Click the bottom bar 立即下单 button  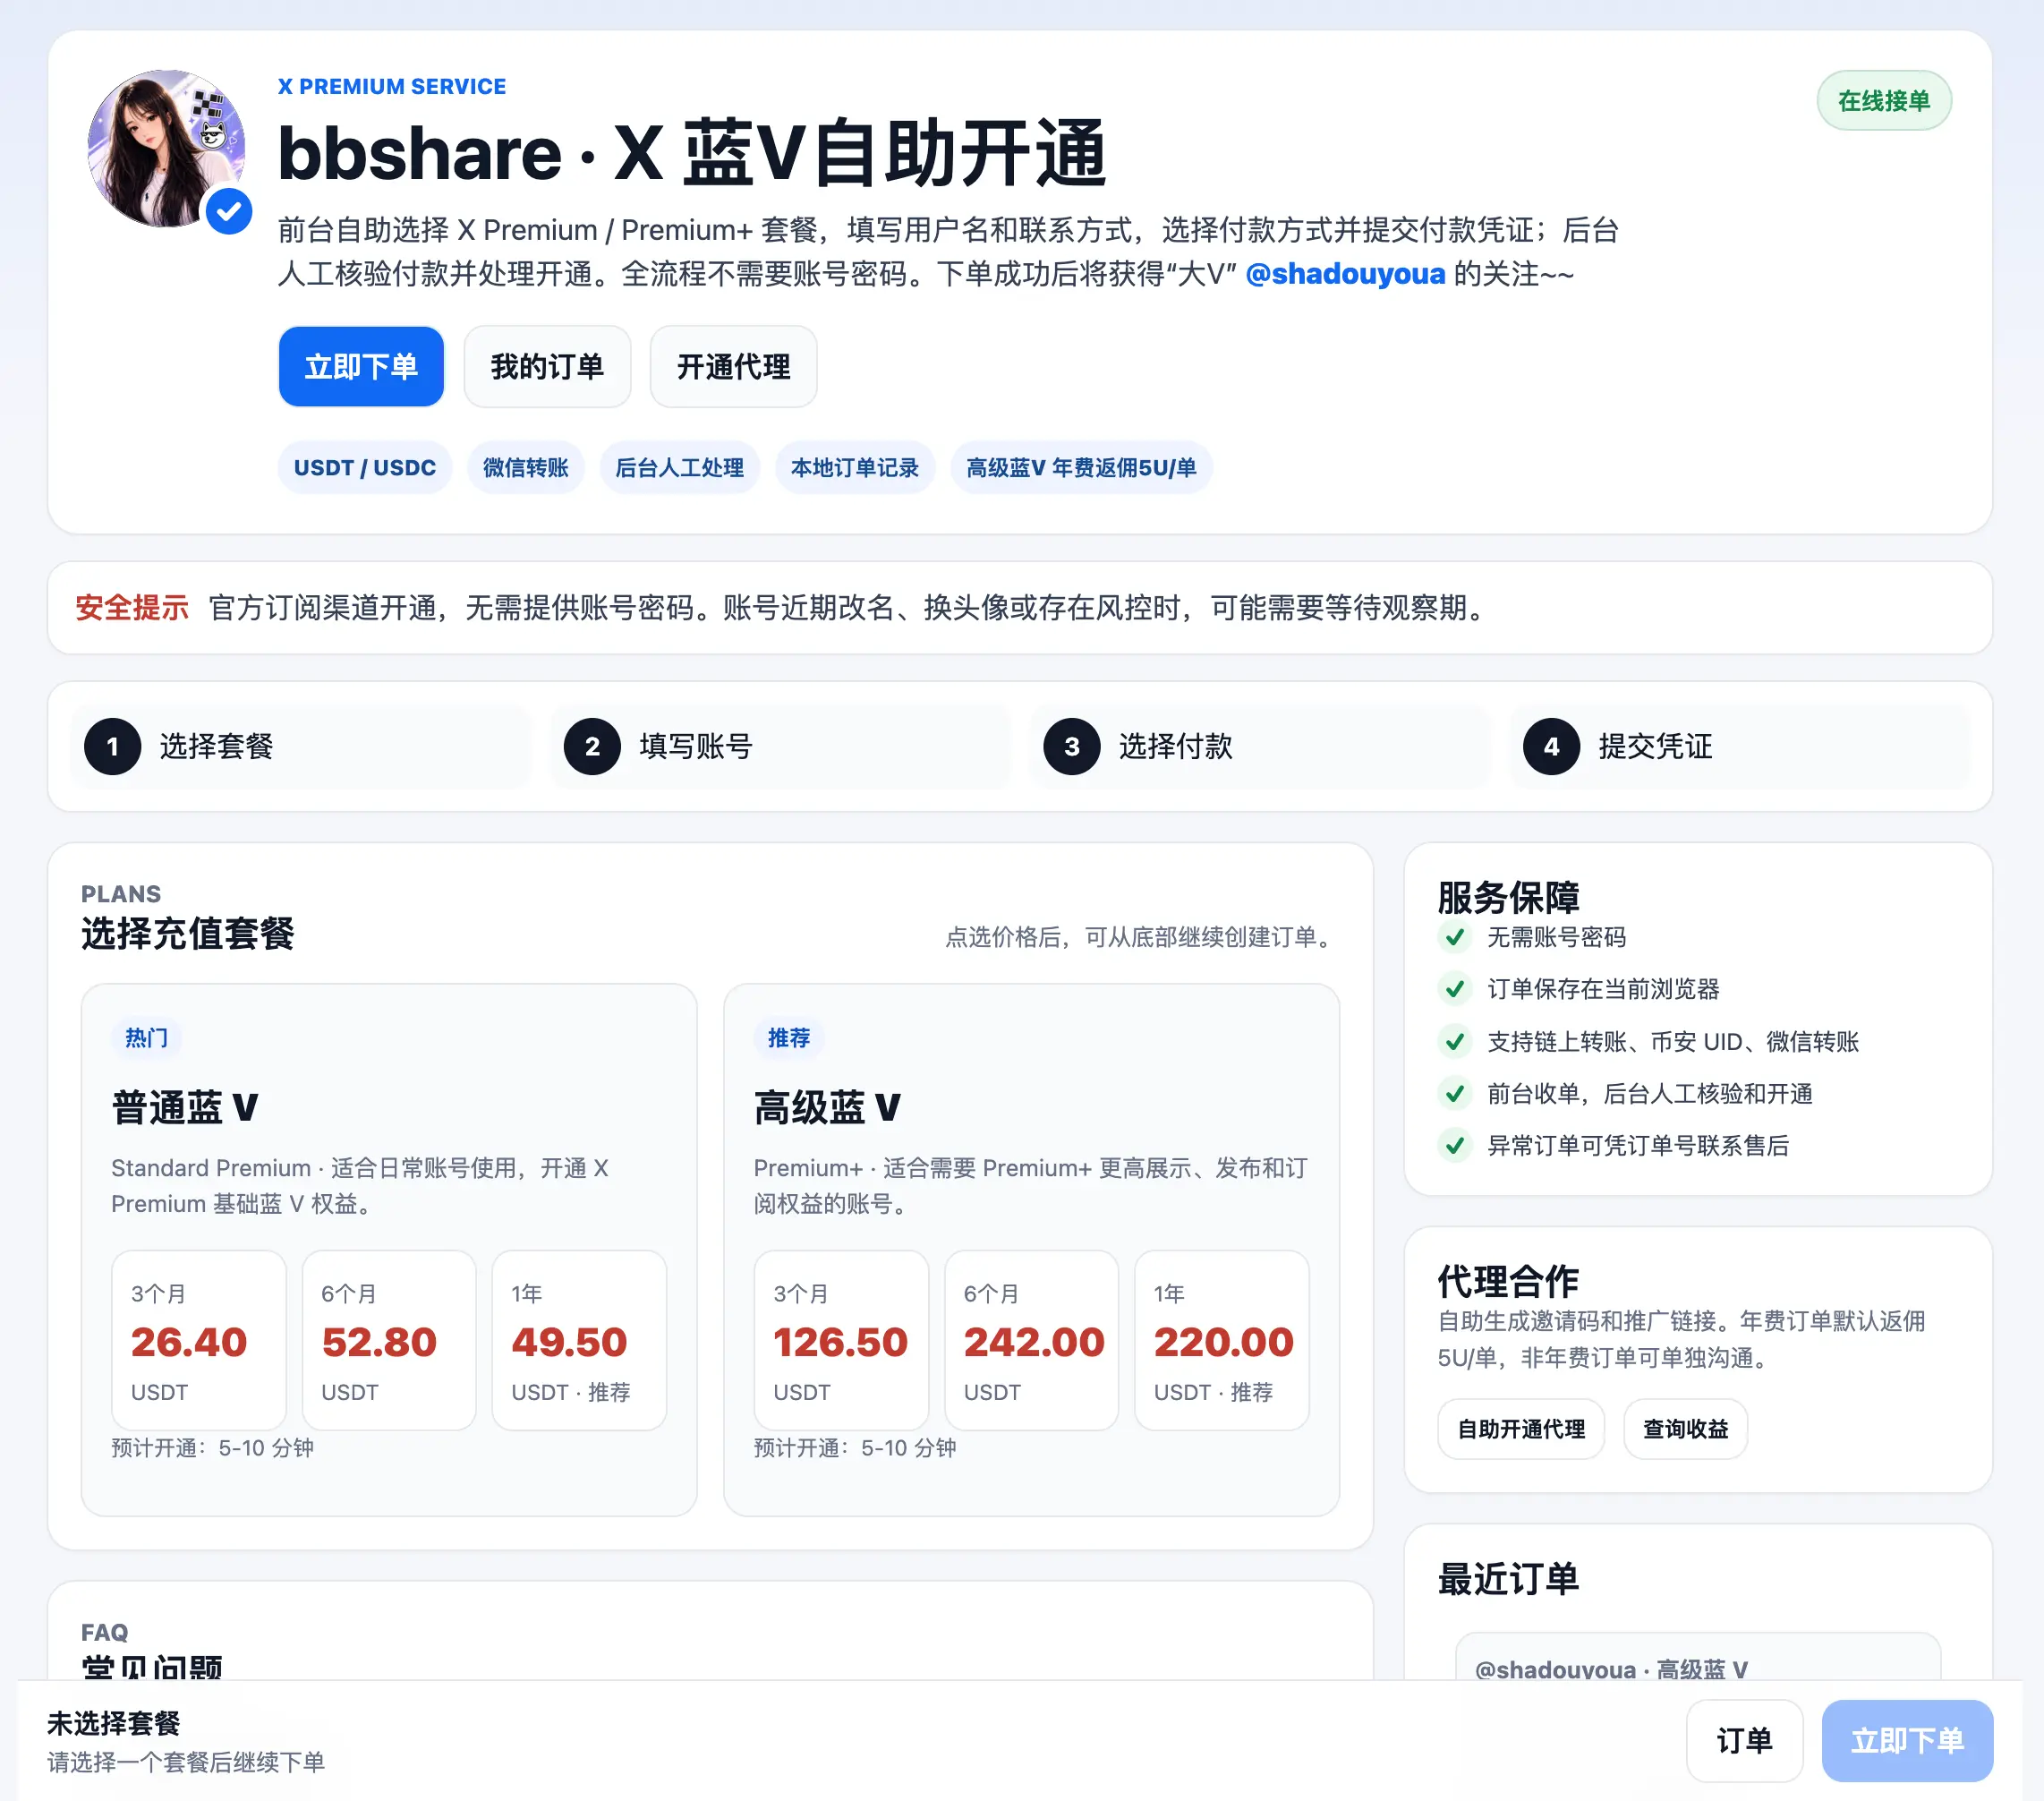[x=1907, y=1741]
